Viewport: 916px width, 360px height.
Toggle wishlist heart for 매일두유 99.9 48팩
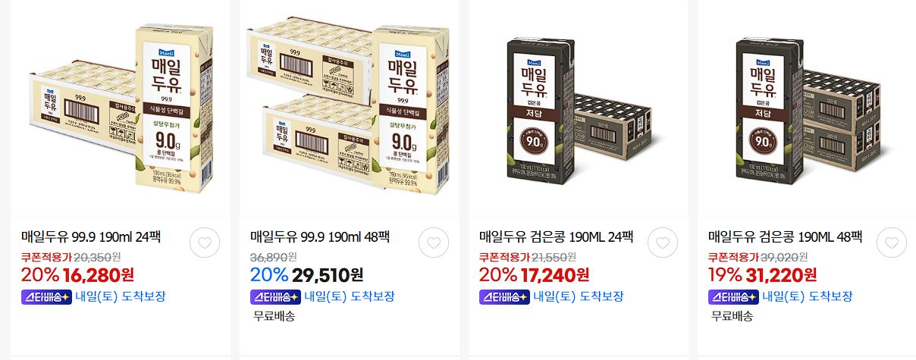coord(434,243)
